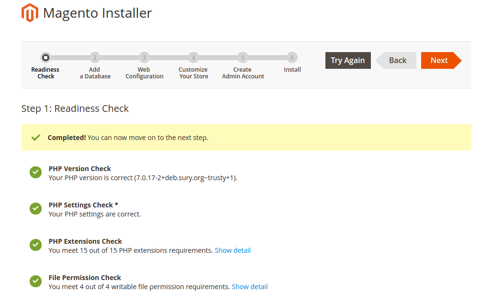
Task: Expand Show detail for file permissions
Action: coord(250,287)
